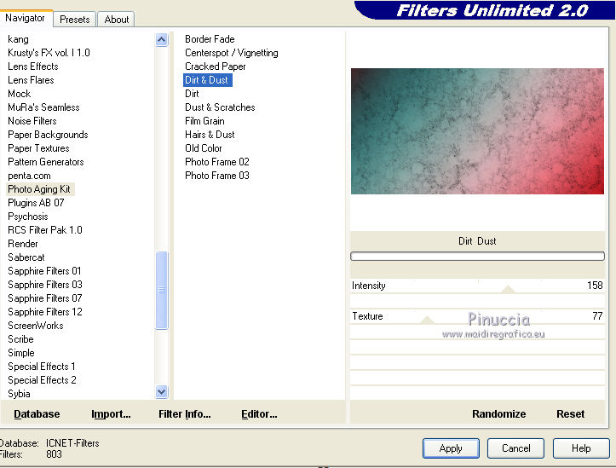Select the Simple category

click(21, 353)
